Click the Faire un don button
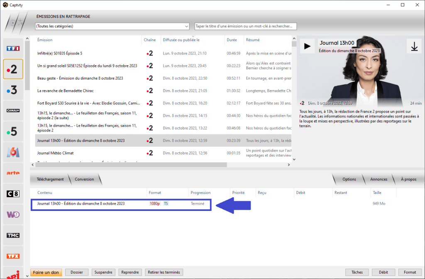425x279 pixels. [x=46, y=272]
